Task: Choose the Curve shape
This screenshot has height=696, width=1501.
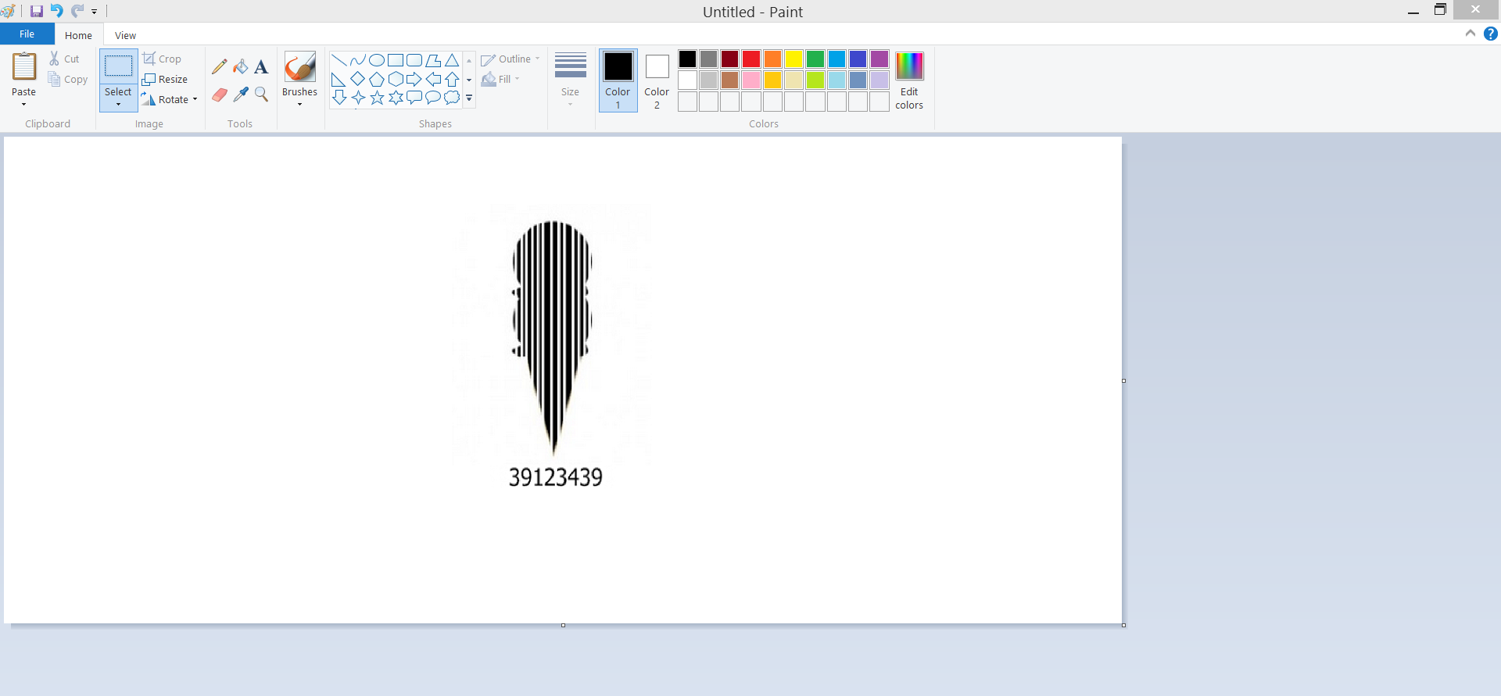Action: 358,60
